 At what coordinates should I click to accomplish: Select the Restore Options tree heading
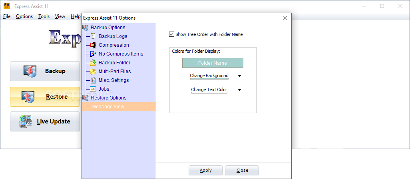tap(109, 98)
